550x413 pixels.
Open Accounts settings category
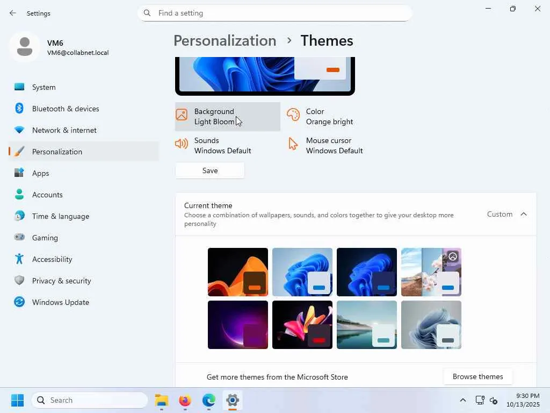[83, 195]
